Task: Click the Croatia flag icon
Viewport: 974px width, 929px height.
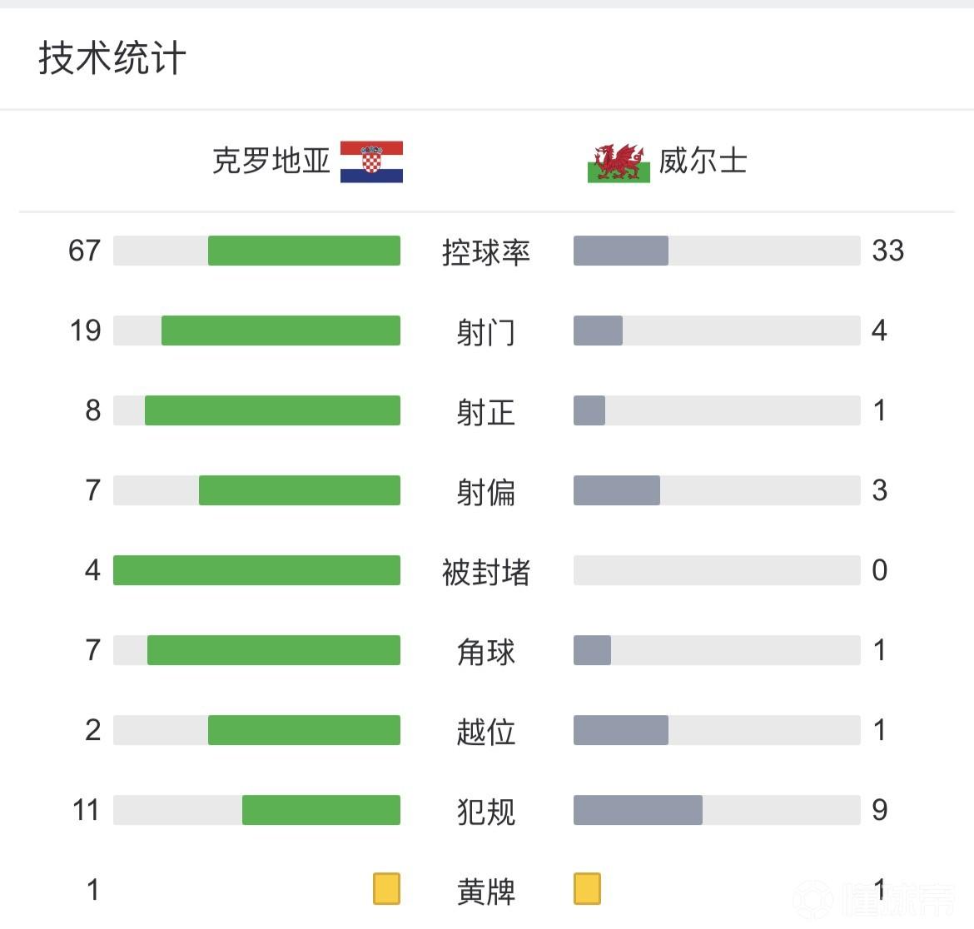Action: point(371,161)
